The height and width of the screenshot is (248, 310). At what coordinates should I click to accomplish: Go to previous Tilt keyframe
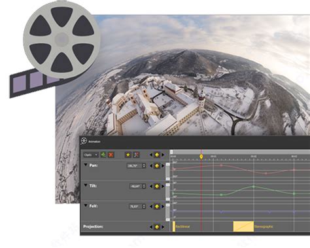pyautogui.click(x=151, y=186)
